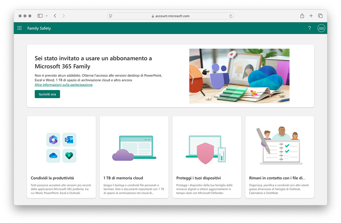Click the 'Iscriviti ora' button
Viewport: 341px width, 223px height.
click(47, 94)
